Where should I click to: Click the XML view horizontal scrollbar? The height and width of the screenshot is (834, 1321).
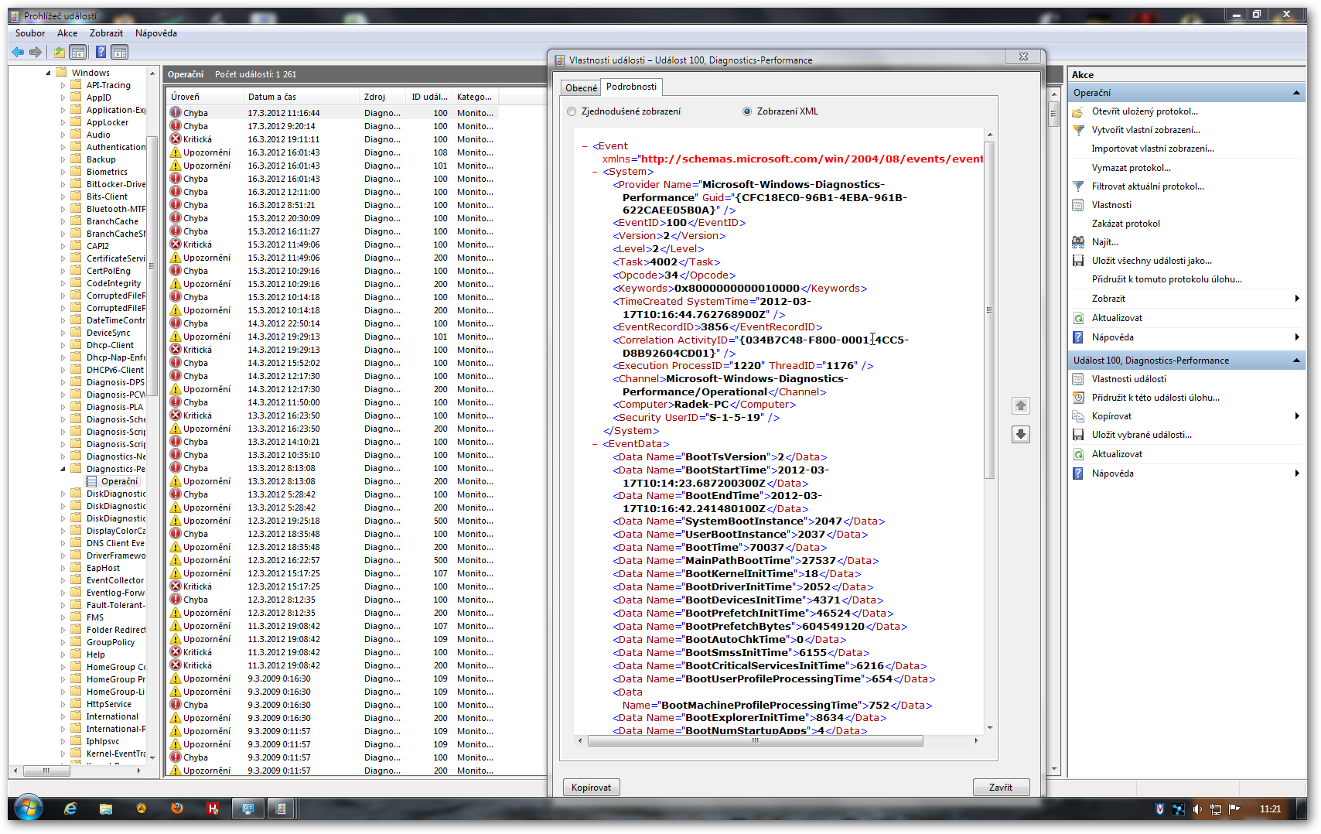(x=755, y=741)
